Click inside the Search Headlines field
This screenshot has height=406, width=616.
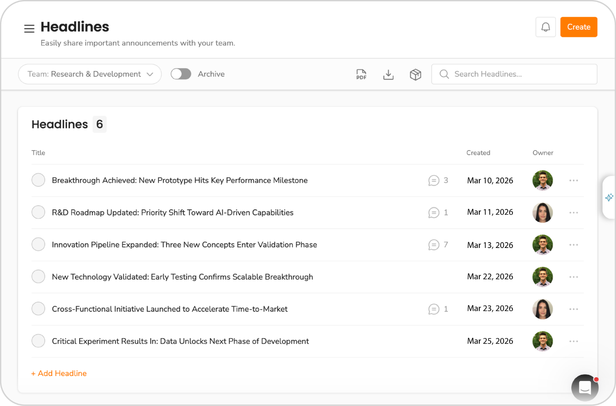coord(493,74)
